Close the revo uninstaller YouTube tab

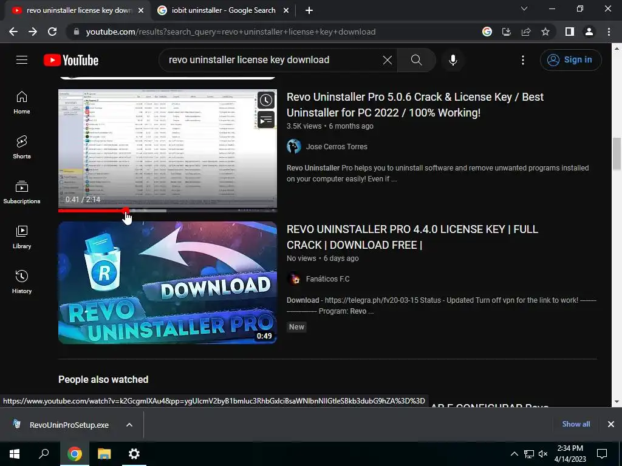[141, 11]
